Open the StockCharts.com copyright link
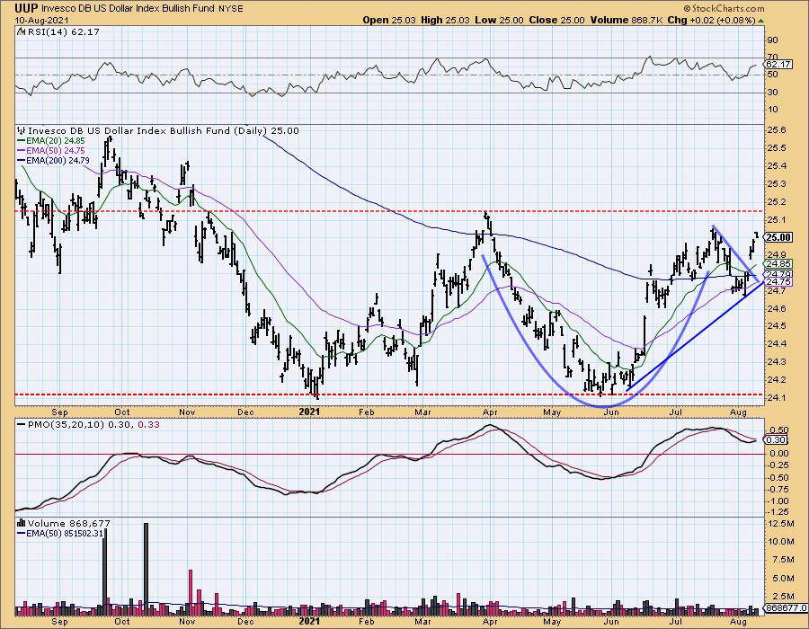This screenshot has width=809, height=629. (724, 8)
